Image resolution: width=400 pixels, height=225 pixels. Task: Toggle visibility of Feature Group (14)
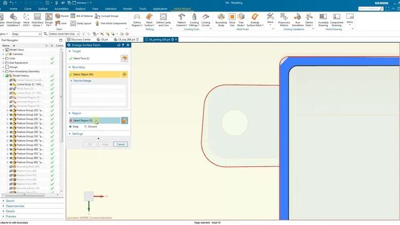[11, 115]
